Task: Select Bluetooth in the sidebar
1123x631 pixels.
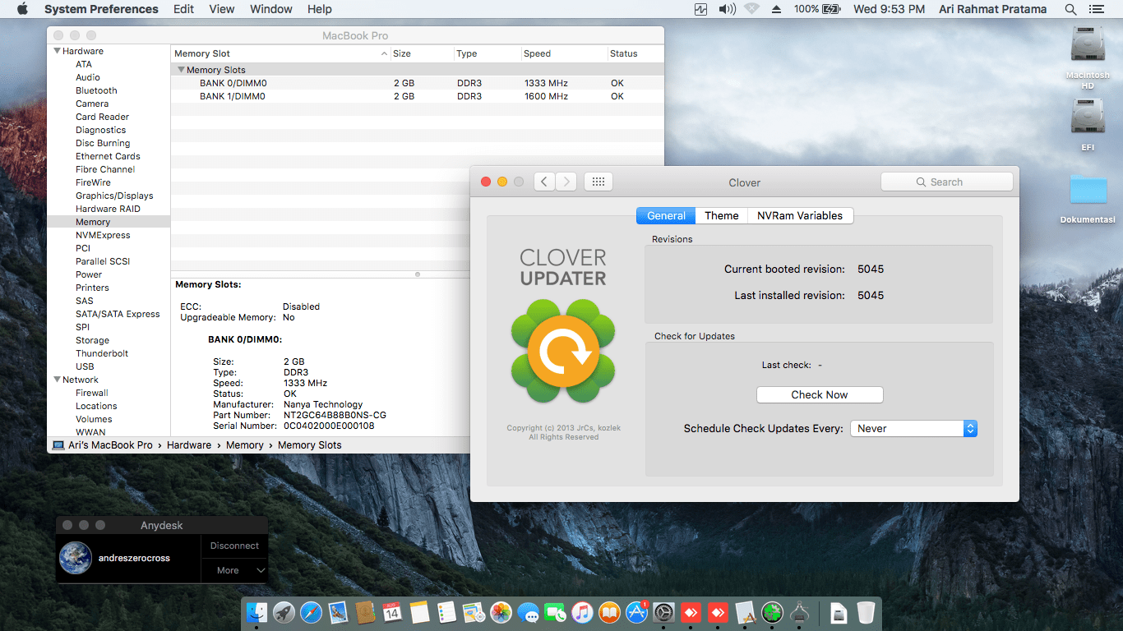Action: 96,90
